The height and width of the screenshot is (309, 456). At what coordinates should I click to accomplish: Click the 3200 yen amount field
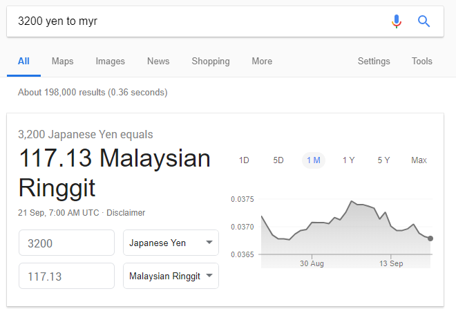tap(66, 243)
